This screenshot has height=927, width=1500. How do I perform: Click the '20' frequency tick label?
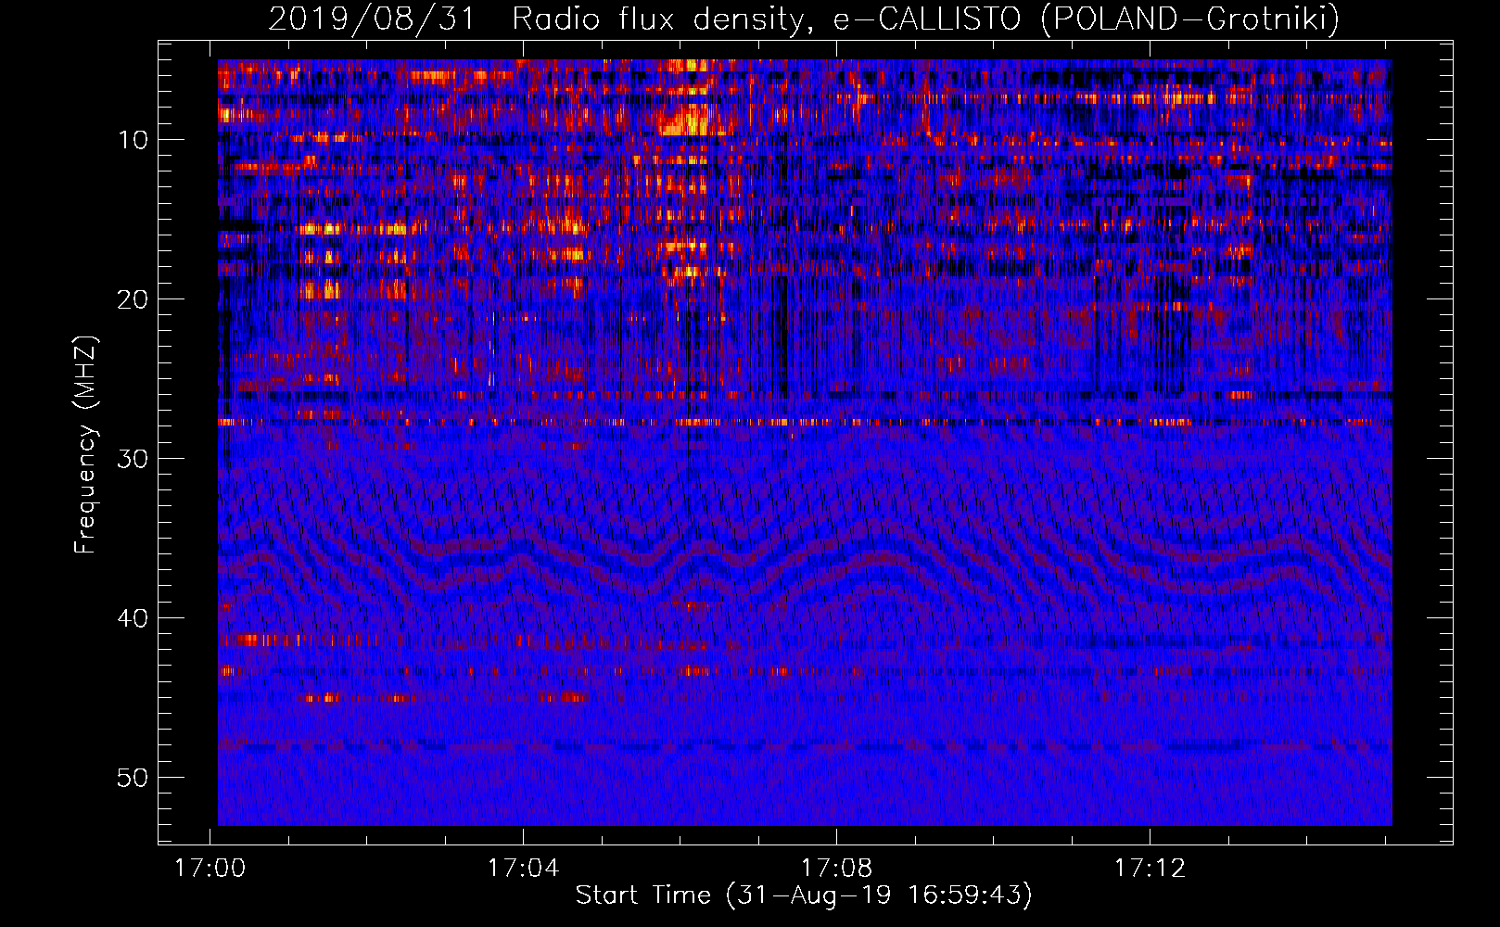coord(133,299)
